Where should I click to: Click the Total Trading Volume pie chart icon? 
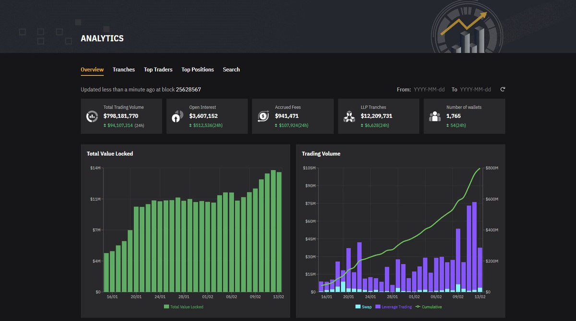(x=92, y=116)
